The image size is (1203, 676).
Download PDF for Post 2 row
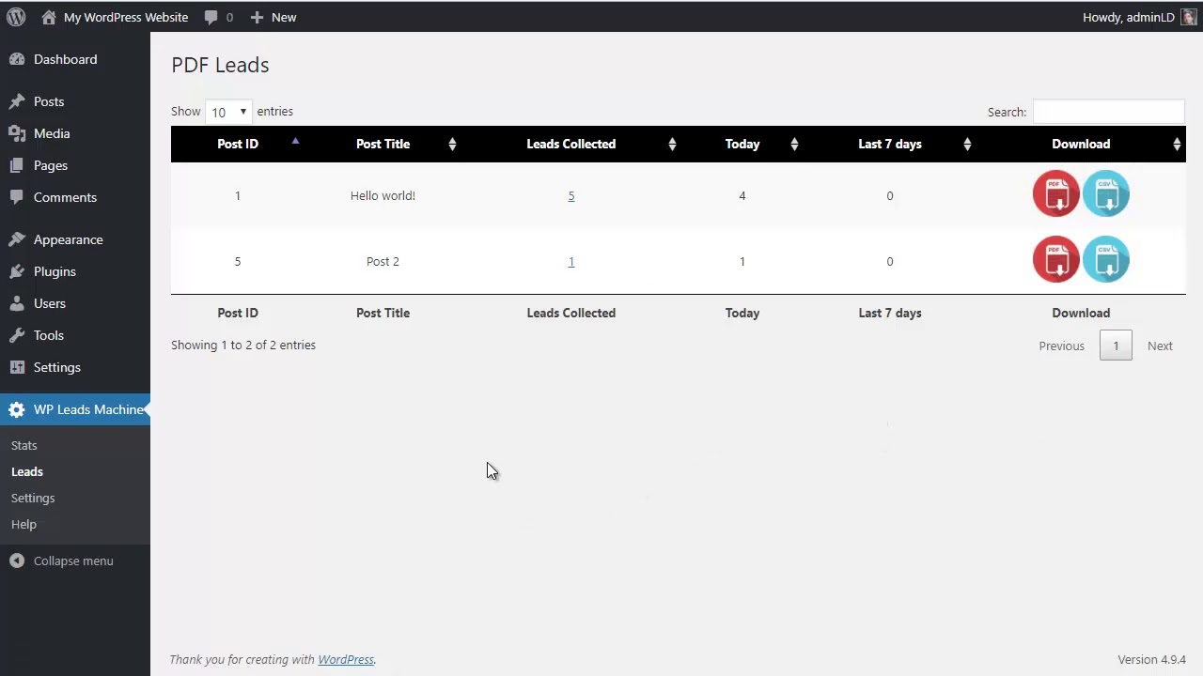coord(1055,259)
